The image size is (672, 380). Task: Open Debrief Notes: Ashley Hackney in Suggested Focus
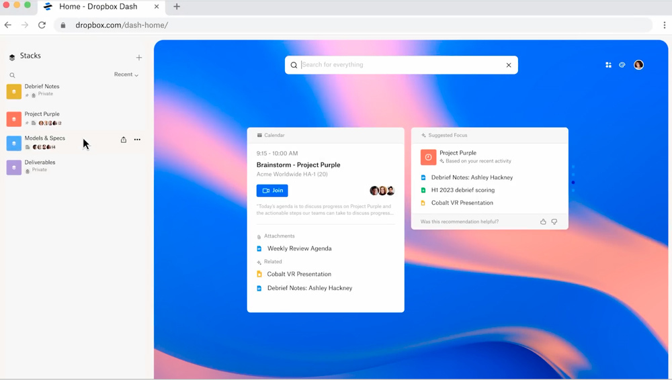tap(472, 177)
